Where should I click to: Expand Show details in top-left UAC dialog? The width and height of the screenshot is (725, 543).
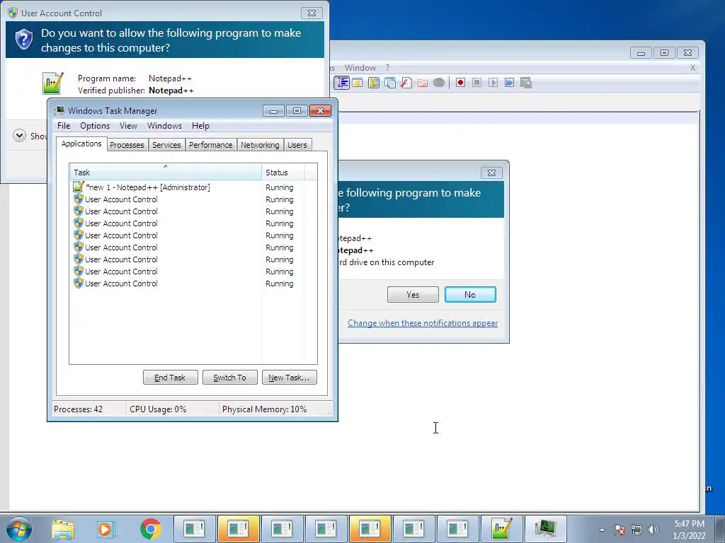(19, 136)
